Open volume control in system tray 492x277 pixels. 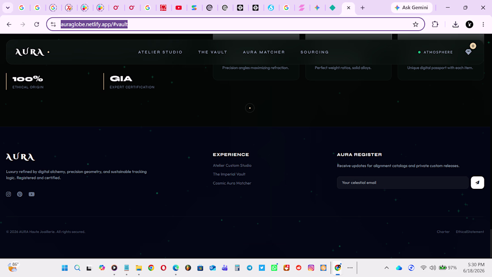pos(433,268)
